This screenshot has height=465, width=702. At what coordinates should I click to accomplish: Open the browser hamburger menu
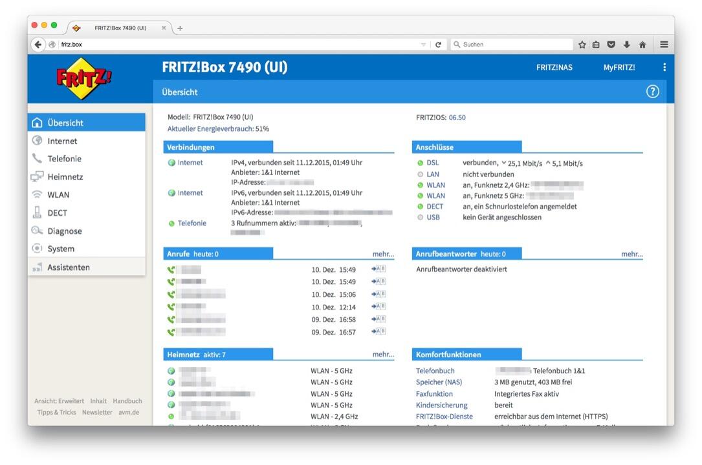[664, 44]
